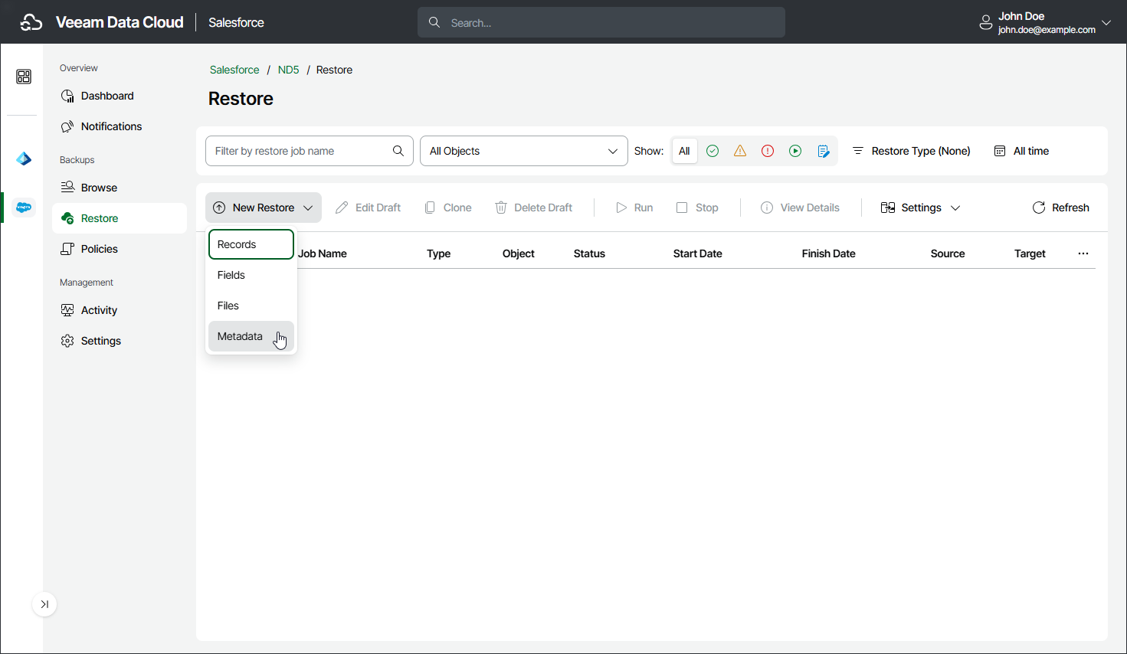
Task: Click the magnifier icon in the top search bar
Action: pos(434,22)
